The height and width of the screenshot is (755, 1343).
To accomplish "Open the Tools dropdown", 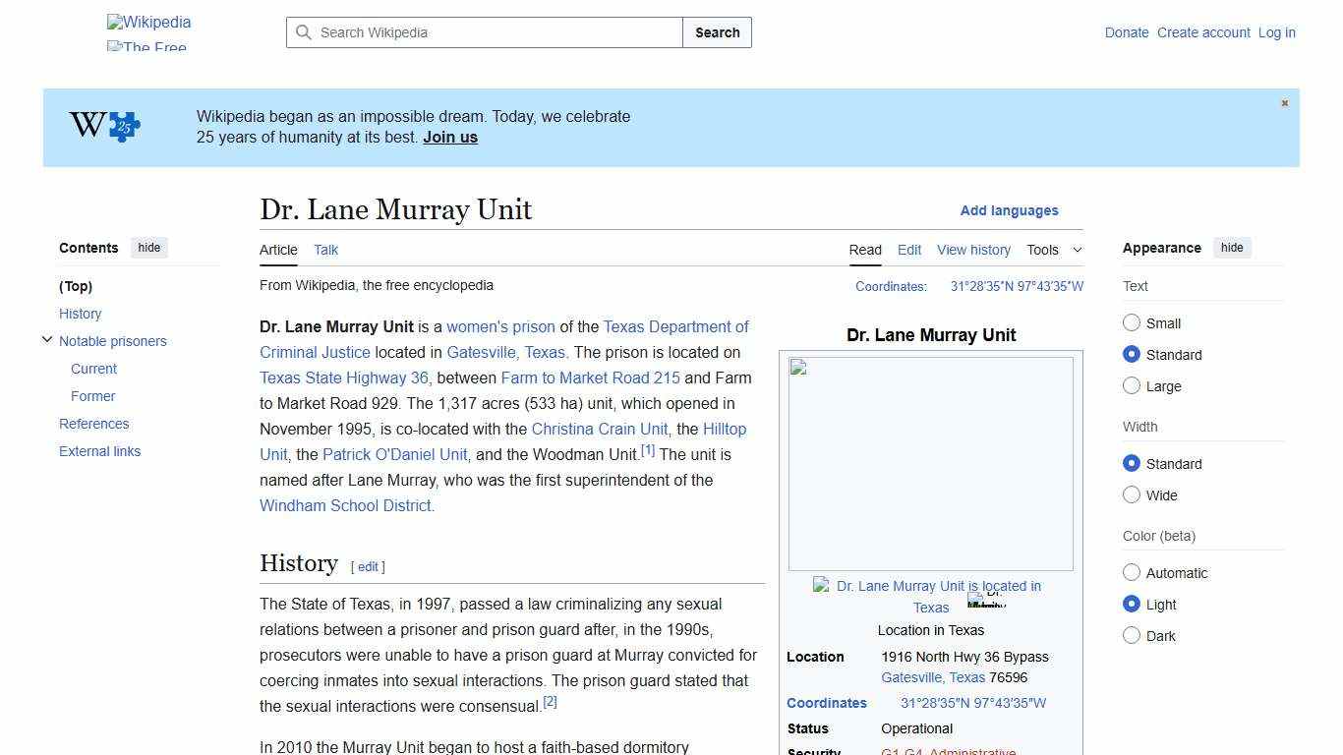I will pyautogui.click(x=1054, y=250).
